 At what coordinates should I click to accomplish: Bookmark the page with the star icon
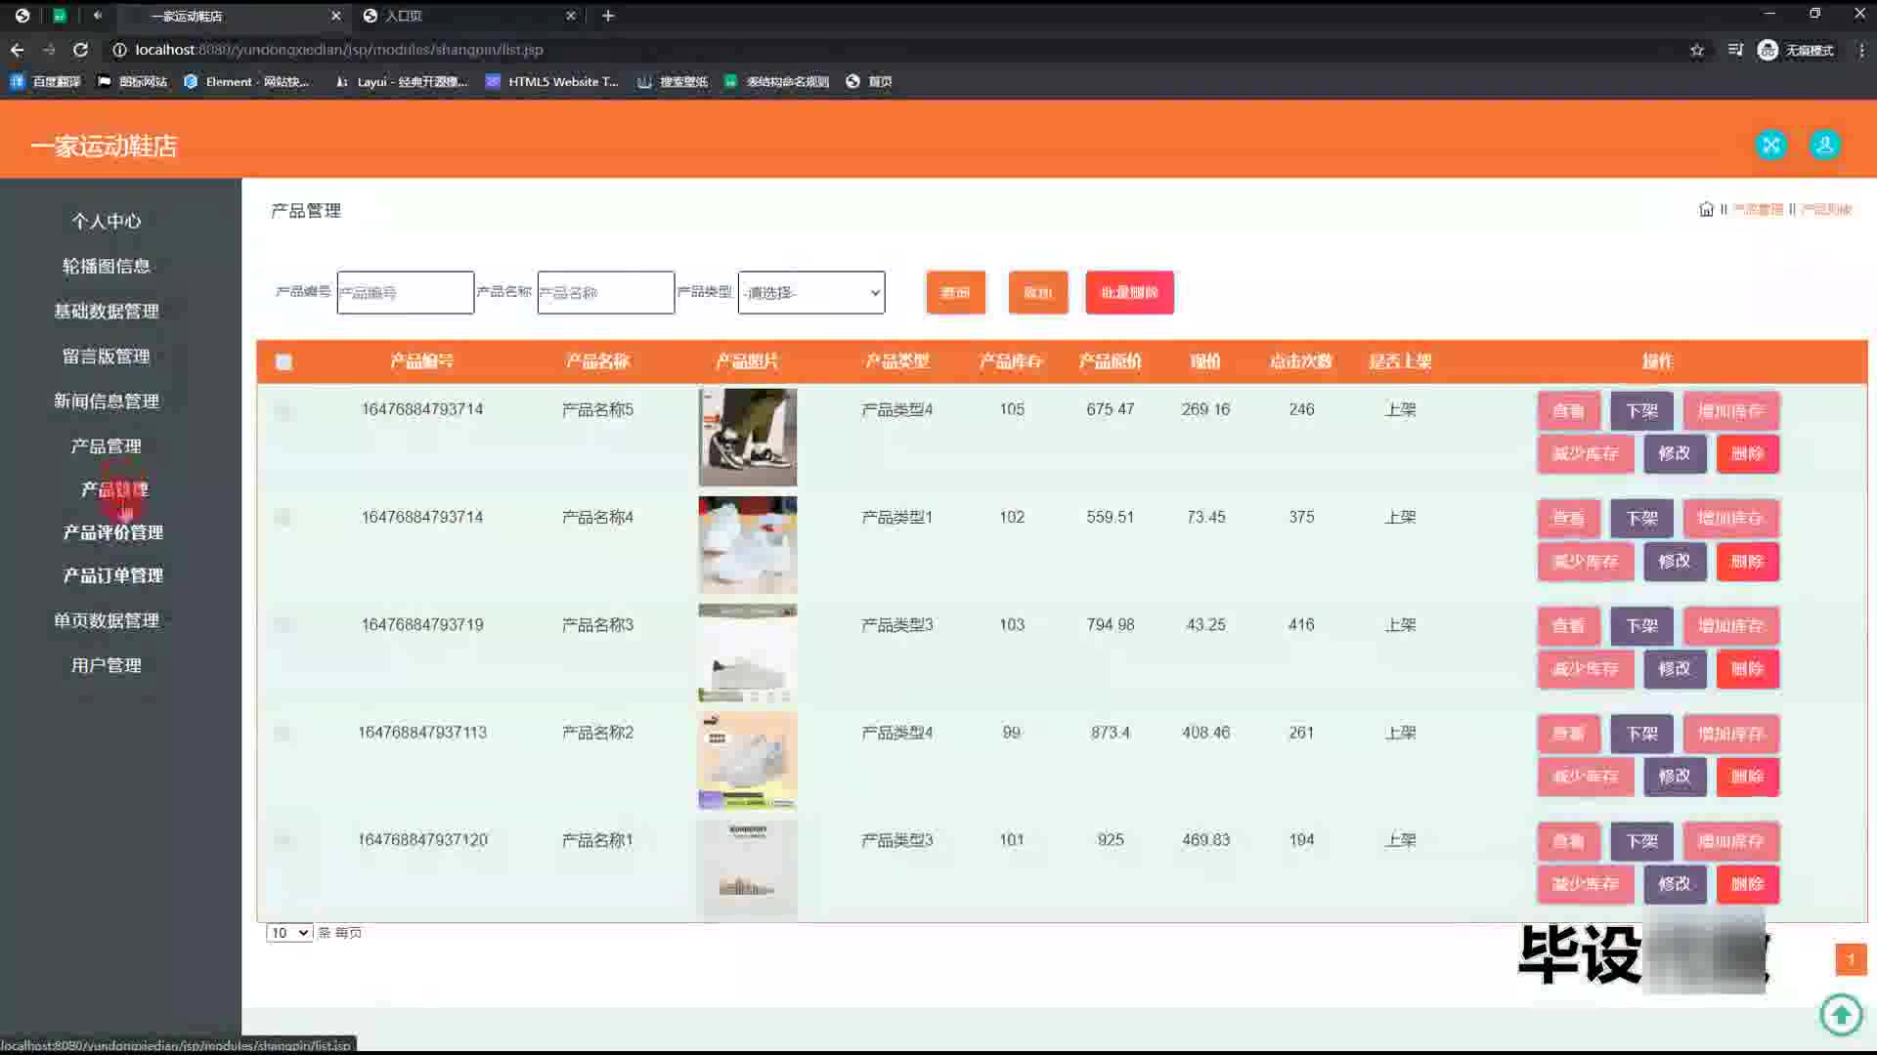coord(1697,50)
